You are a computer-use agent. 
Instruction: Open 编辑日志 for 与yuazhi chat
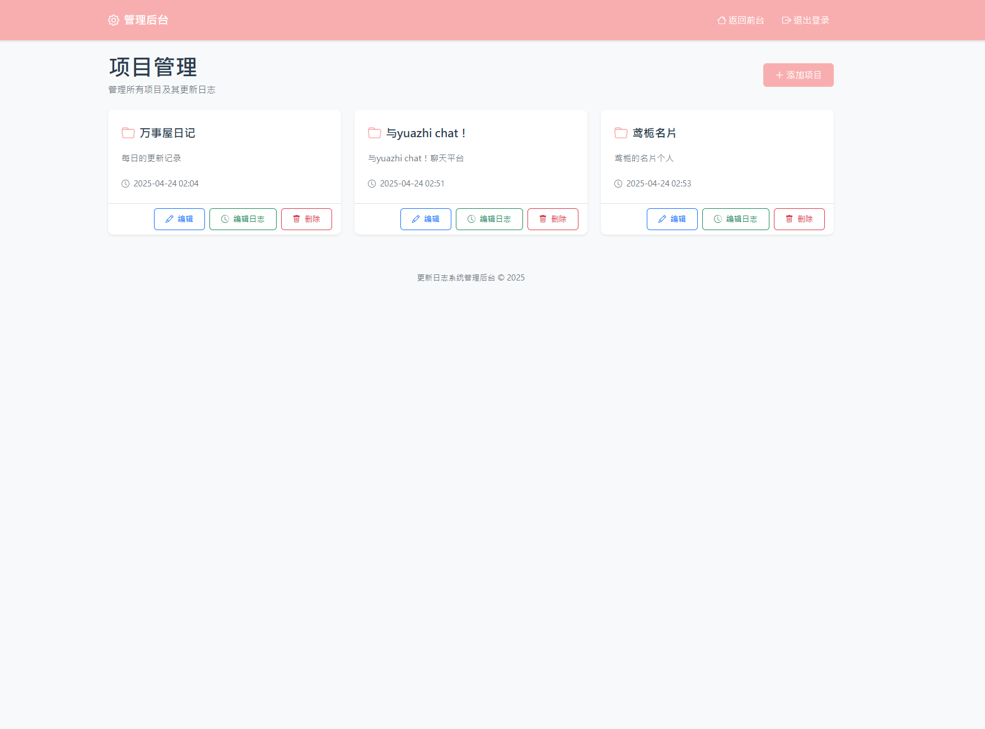pos(489,219)
